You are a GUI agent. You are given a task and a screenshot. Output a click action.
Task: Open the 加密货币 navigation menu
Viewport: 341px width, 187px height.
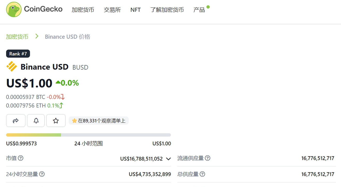(x=83, y=10)
